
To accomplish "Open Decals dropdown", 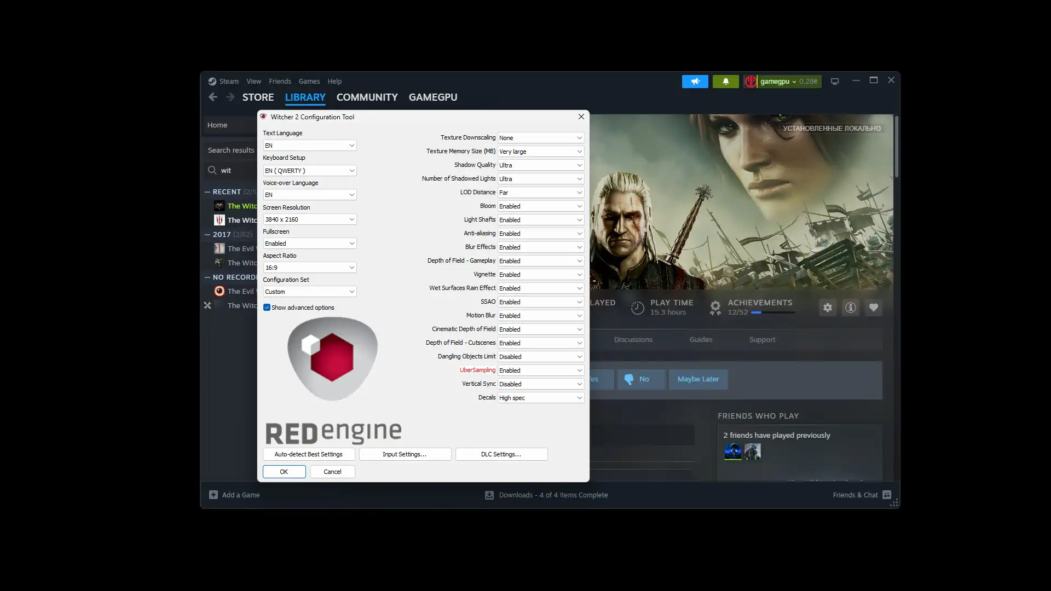I will click(x=540, y=398).
